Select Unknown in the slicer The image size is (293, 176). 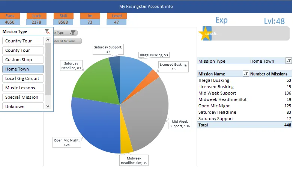[23, 106]
